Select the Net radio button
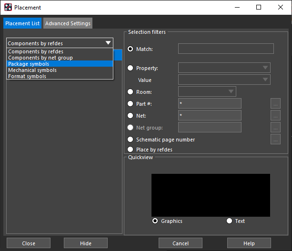The width and height of the screenshot is (292, 251). click(130, 116)
